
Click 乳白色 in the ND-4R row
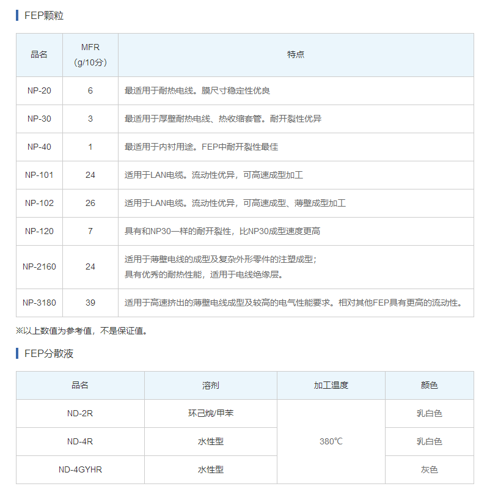point(430,441)
